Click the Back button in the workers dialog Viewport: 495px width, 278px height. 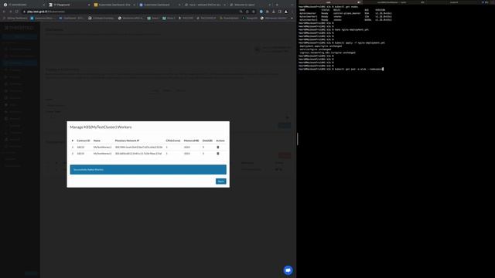[220, 181]
